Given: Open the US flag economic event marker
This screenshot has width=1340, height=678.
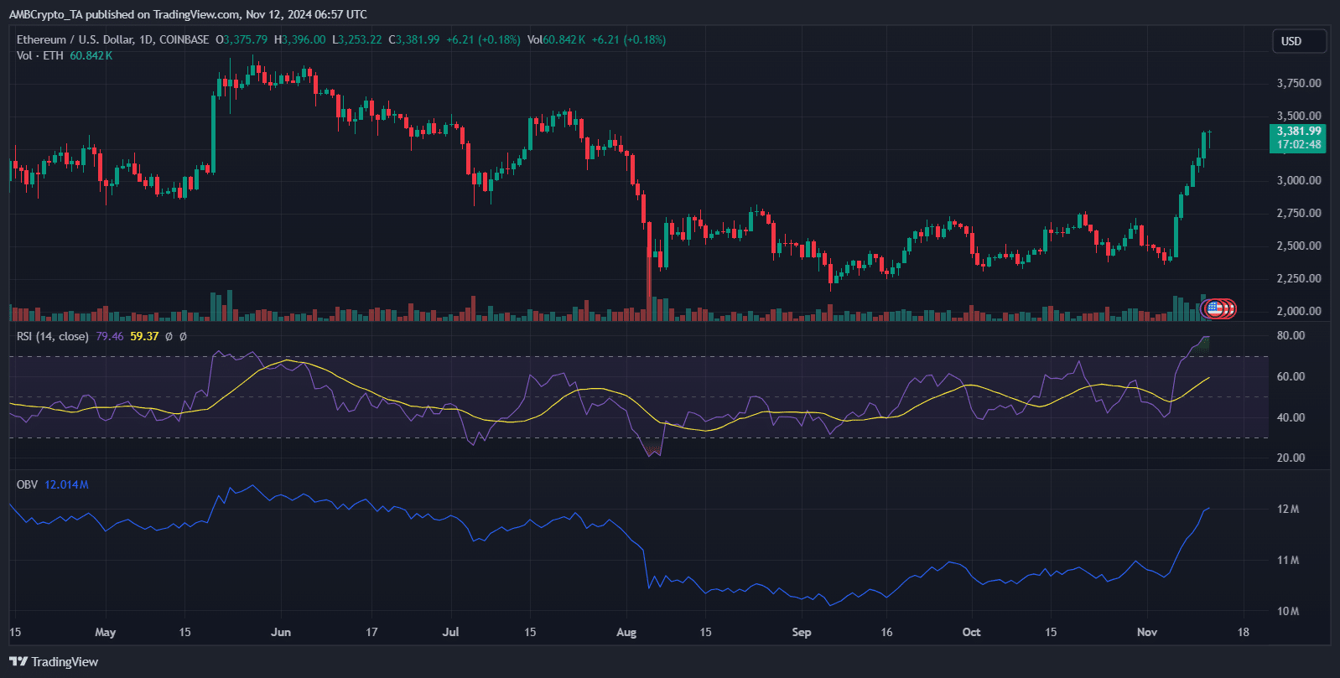Looking at the screenshot, I should pos(1213,309).
